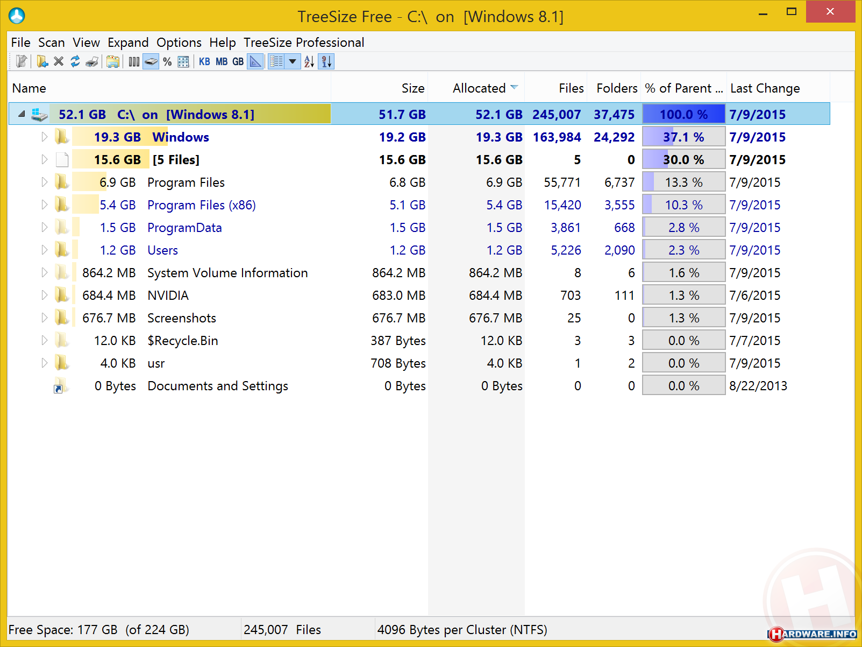Sort alphabetically with the A-Z icon
This screenshot has width=862, height=647.
pyautogui.click(x=309, y=62)
